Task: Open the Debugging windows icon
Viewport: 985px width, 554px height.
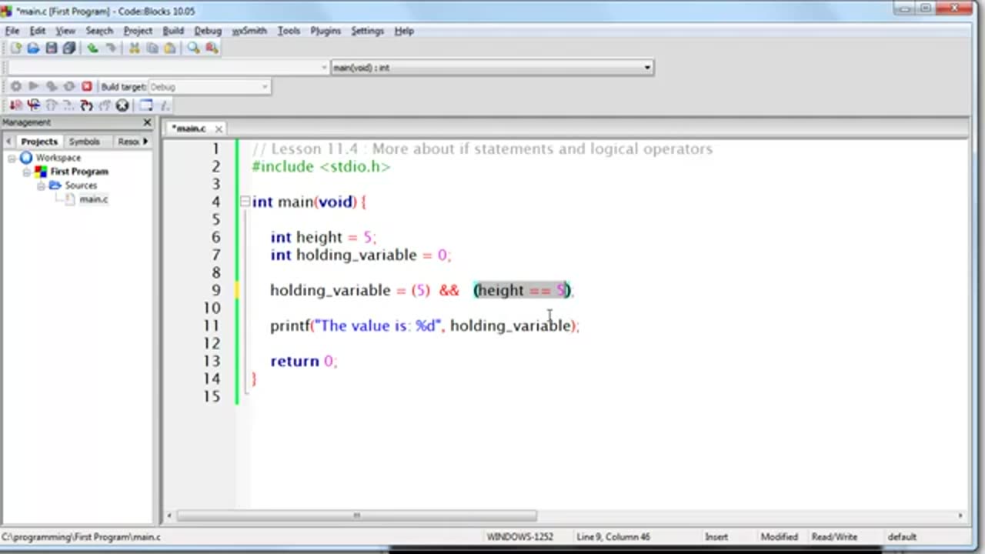Action: (145, 105)
